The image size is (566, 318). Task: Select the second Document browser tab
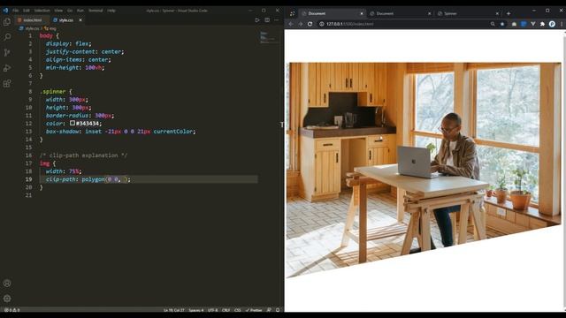[400, 13]
